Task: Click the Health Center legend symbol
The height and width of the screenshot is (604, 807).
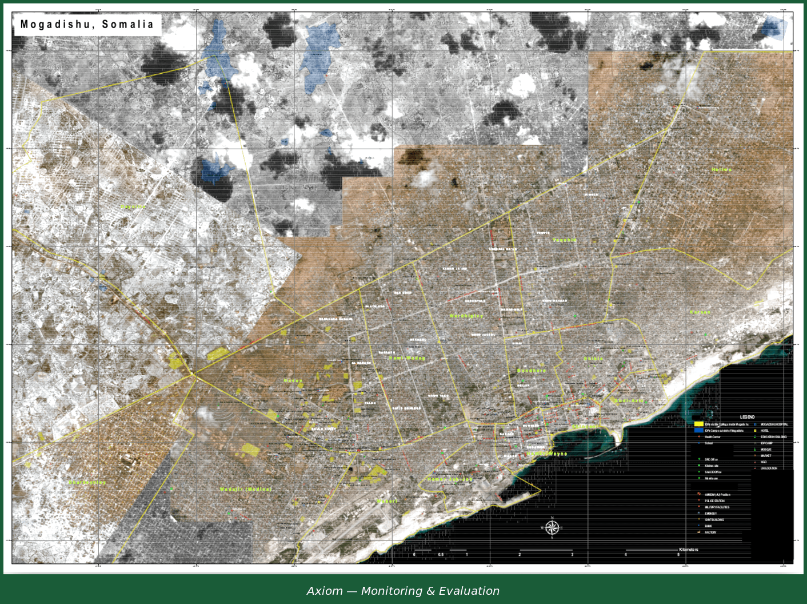Action: (x=699, y=436)
